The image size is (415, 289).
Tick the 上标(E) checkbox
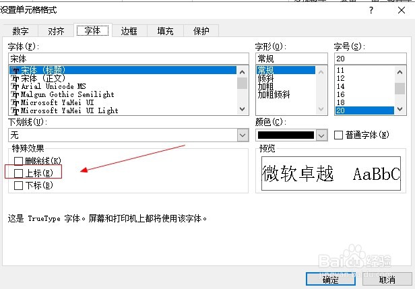(x=18, y=173)
